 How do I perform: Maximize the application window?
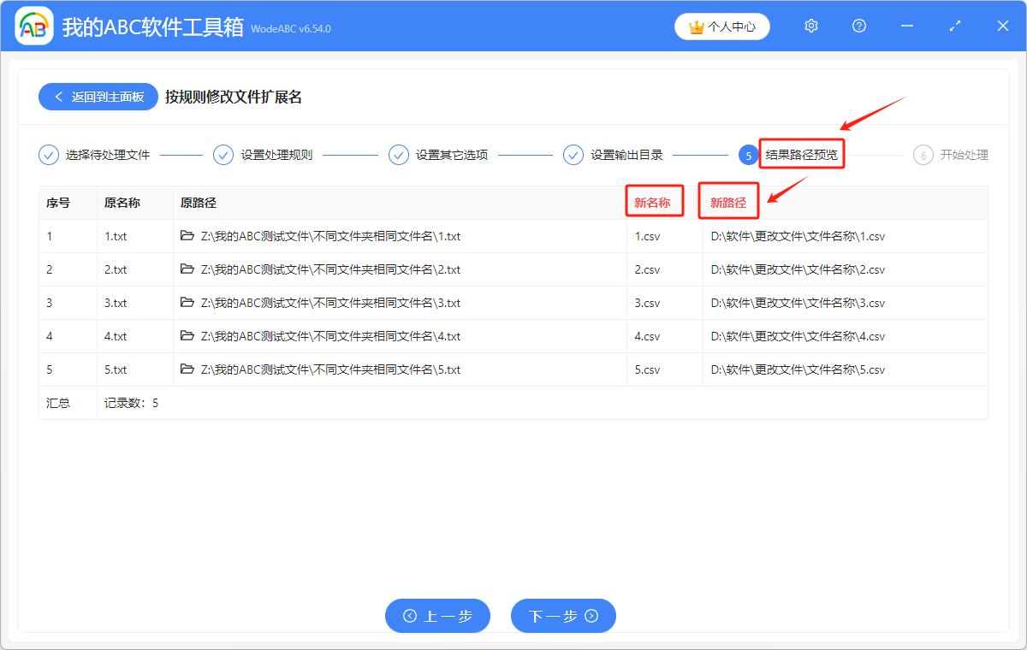click(x=955, y=27)
